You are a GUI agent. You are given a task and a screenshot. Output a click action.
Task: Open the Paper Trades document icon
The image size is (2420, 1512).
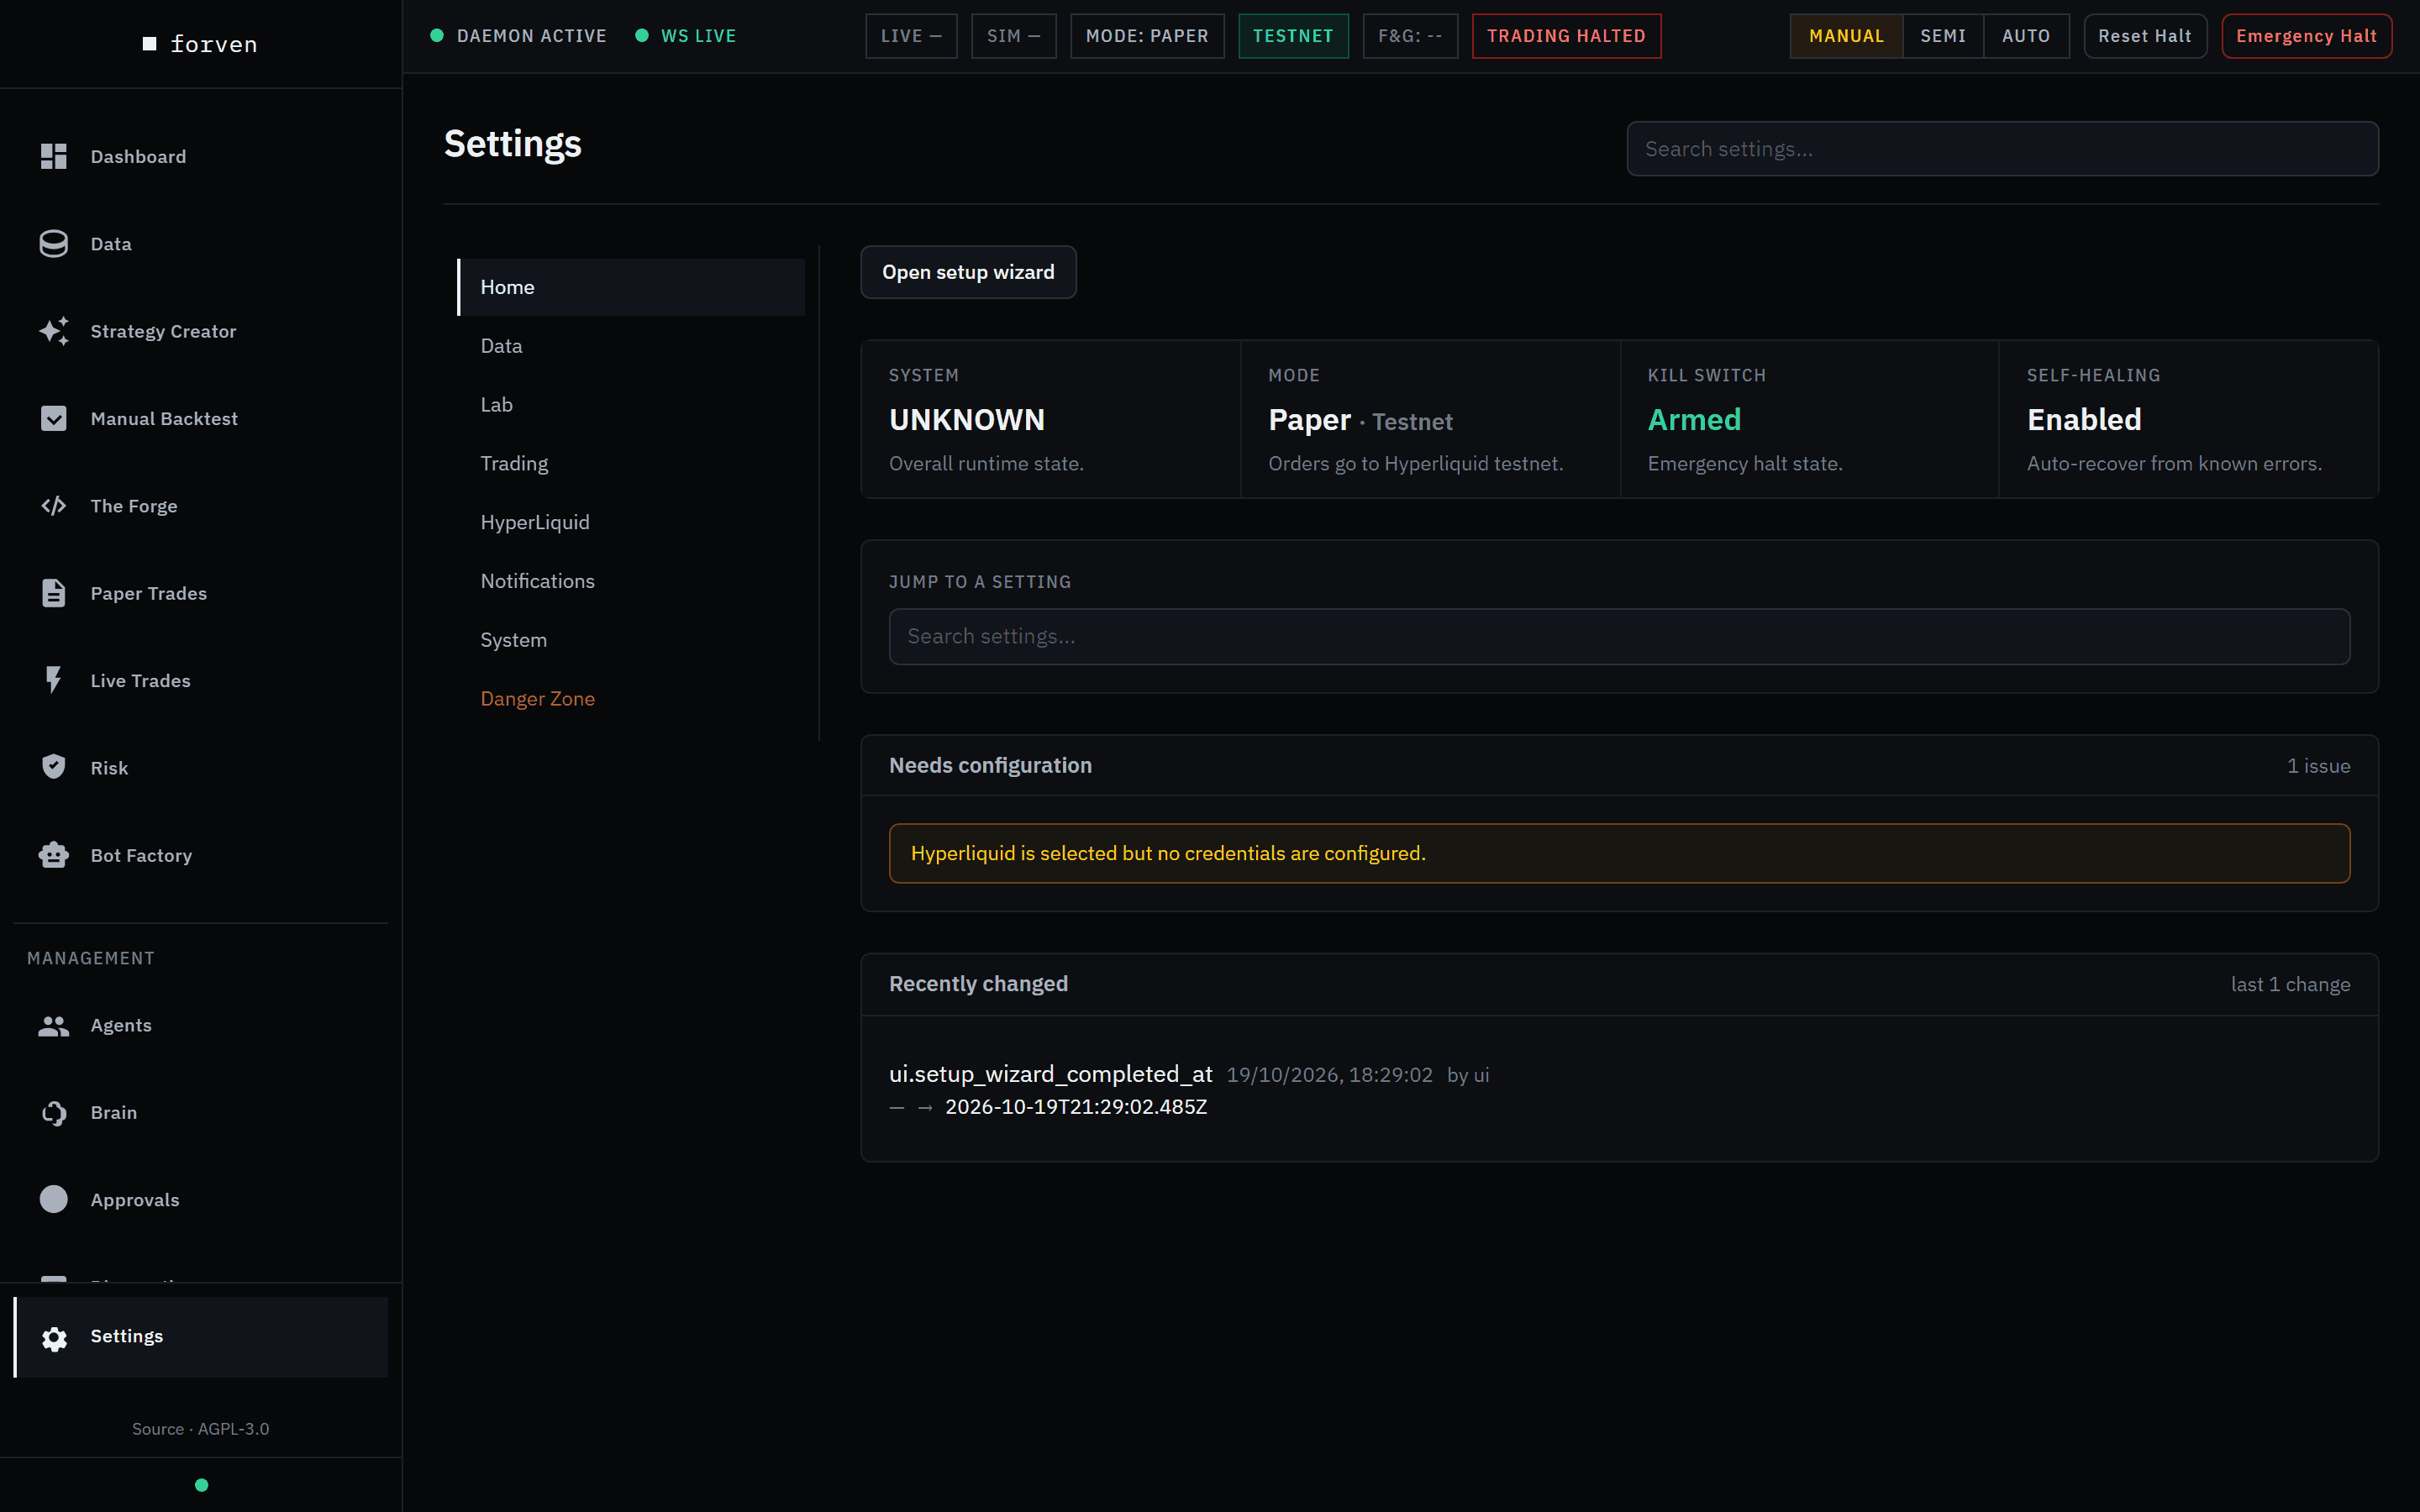coord(54,593)
